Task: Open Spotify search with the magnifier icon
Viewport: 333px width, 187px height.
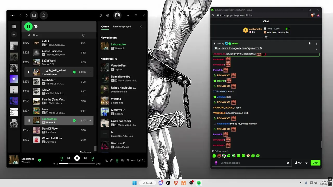Action: tap(44, 15)
